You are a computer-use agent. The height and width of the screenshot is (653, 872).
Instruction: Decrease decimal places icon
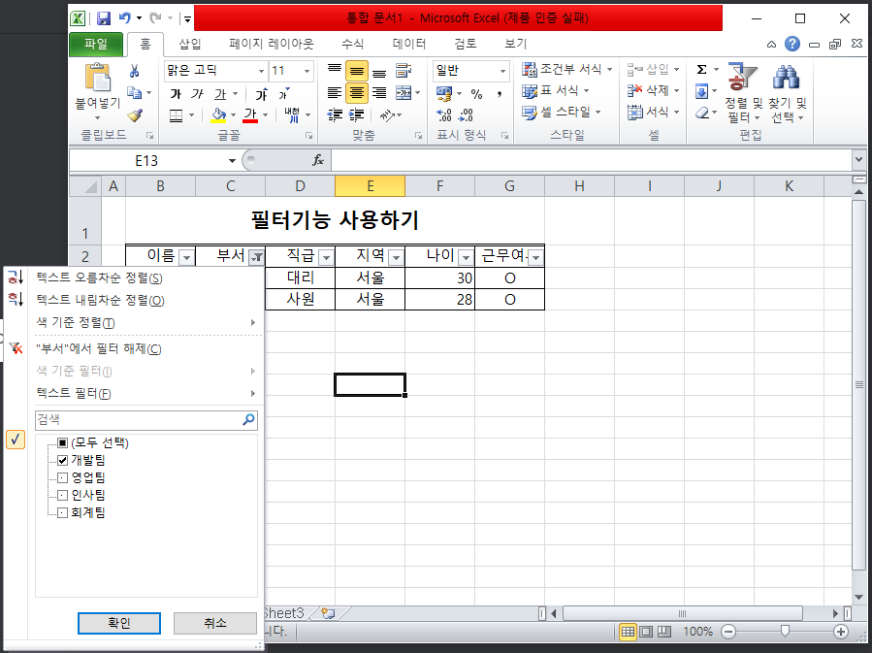tap(466, 115)
